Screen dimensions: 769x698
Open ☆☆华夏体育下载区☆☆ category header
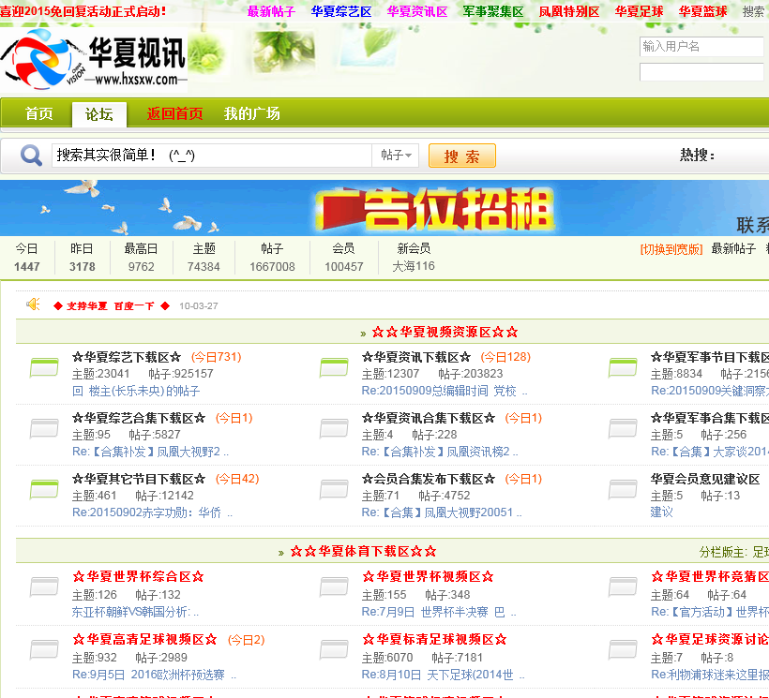[364, 552]
